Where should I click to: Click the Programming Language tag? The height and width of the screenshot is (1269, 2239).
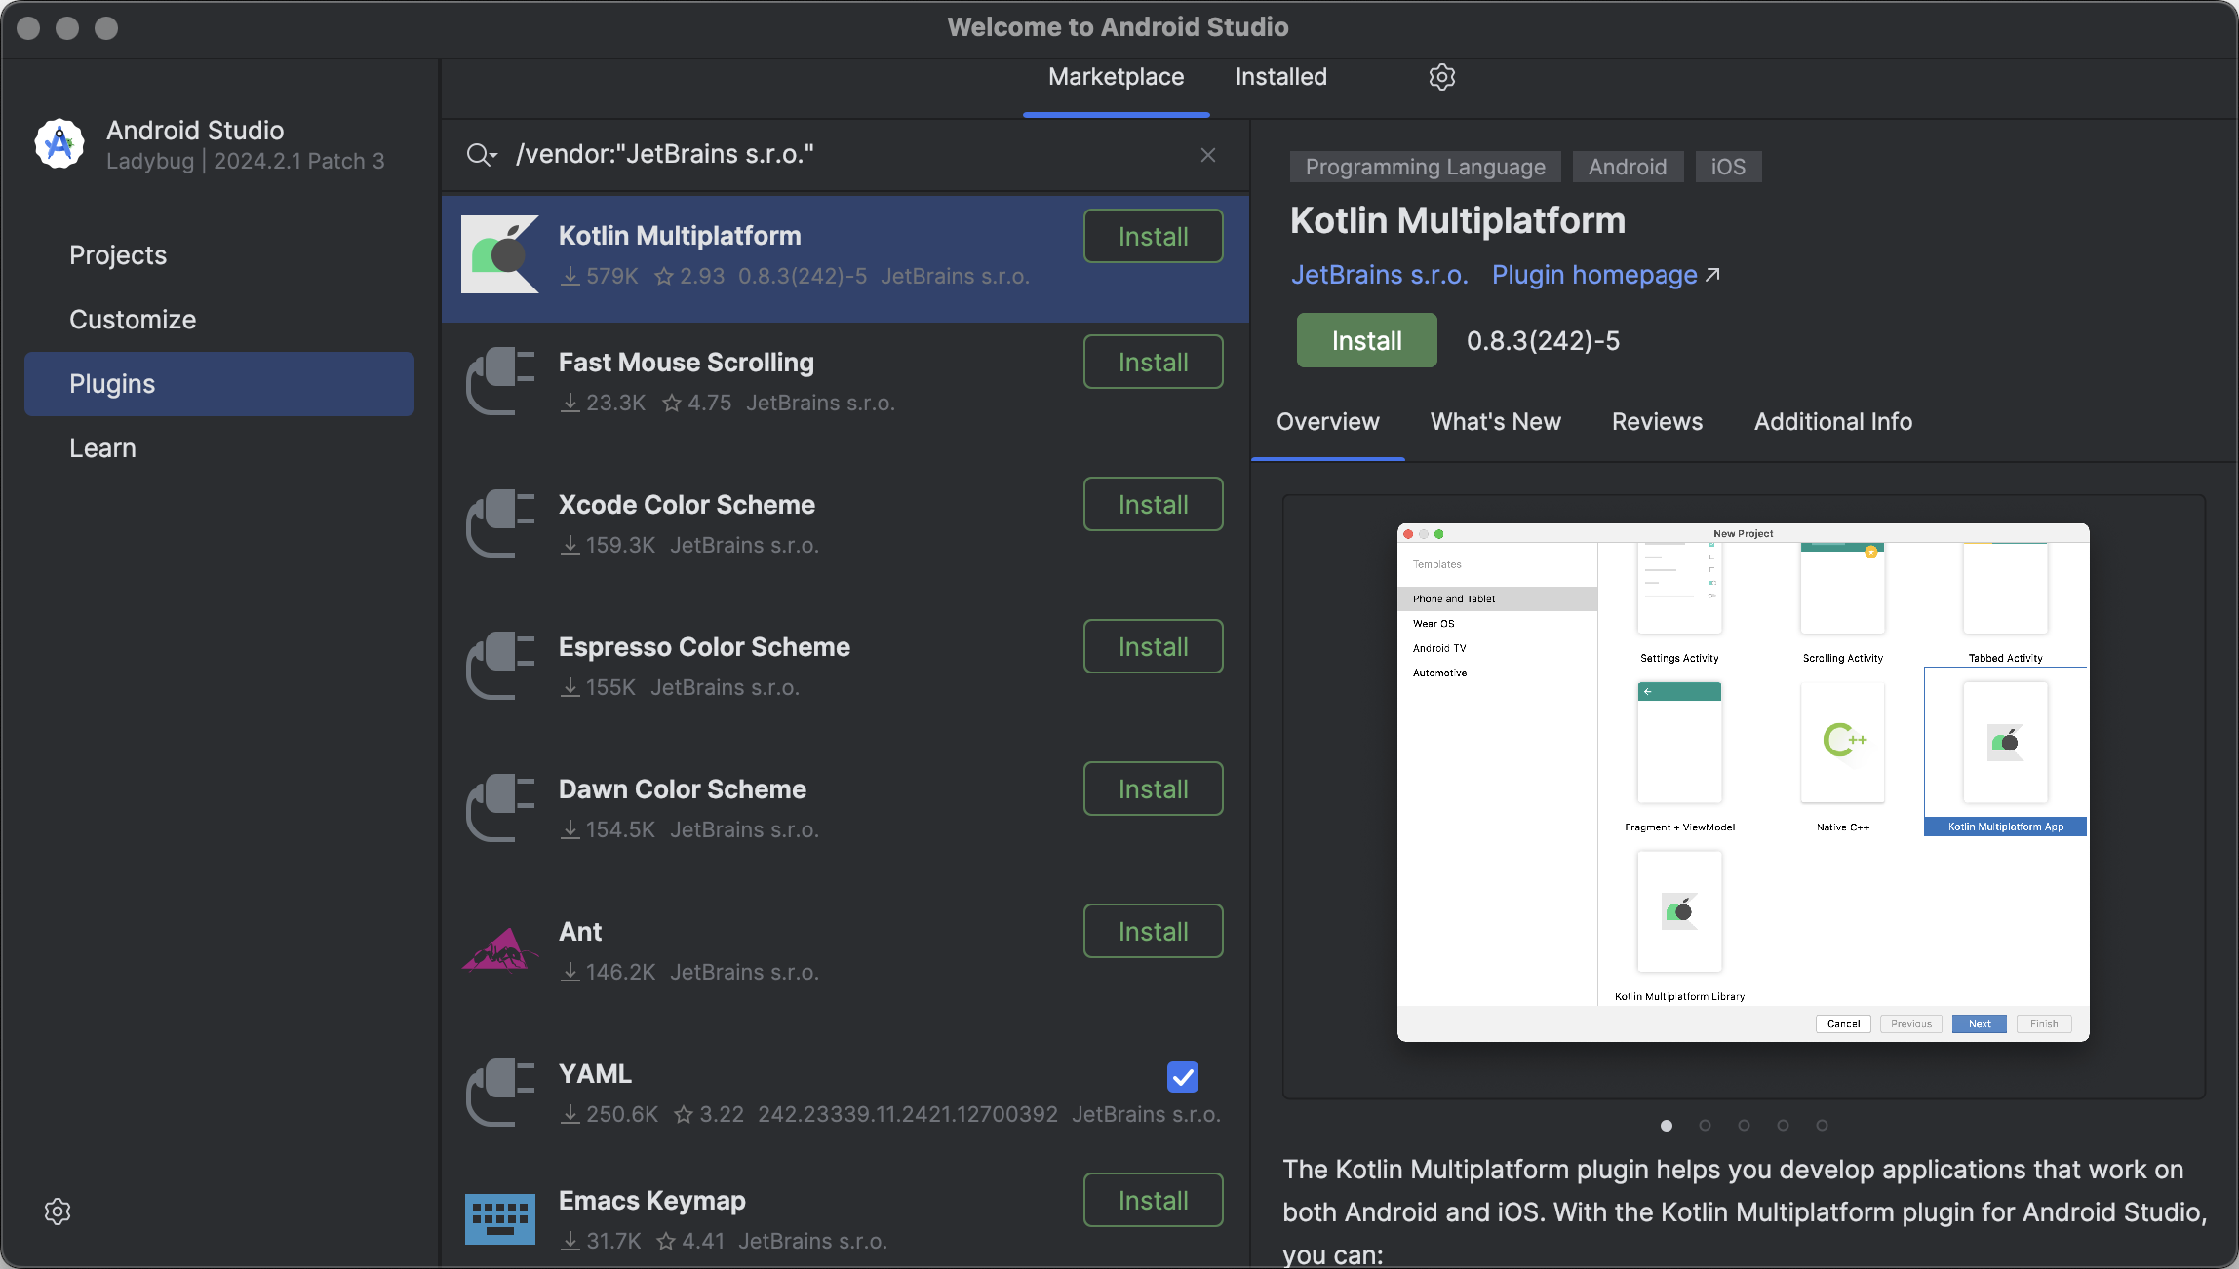pos(1425,167)
